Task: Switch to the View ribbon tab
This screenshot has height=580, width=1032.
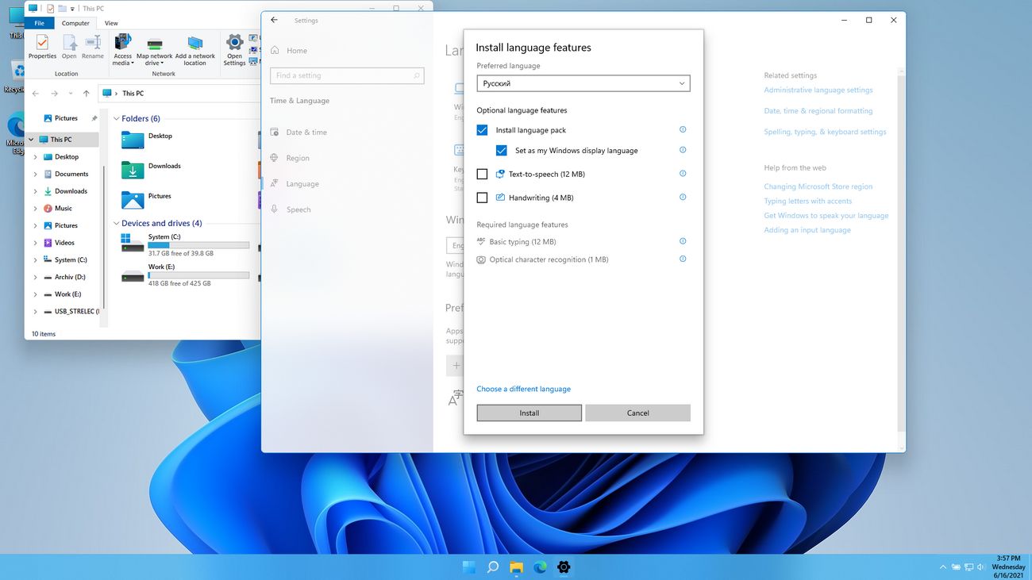Action: (111, 23)
